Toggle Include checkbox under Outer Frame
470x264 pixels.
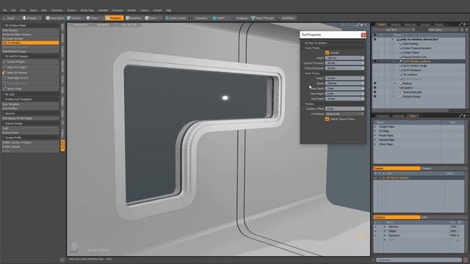click(x=327, y=53)
